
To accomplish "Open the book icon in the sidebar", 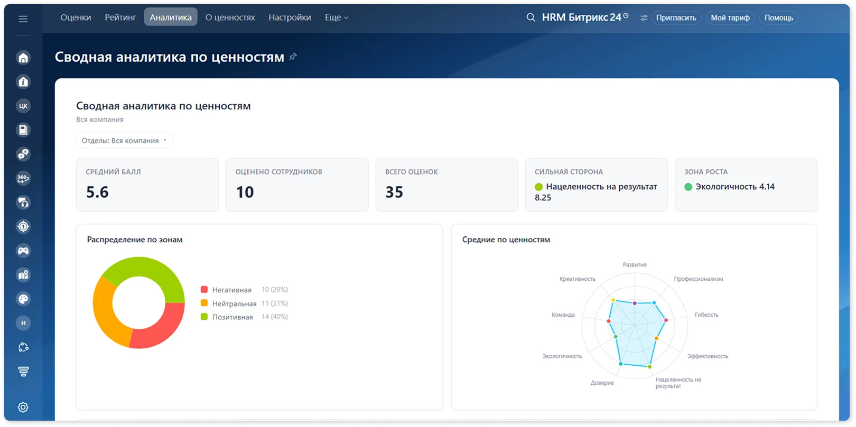I will 23,130.
